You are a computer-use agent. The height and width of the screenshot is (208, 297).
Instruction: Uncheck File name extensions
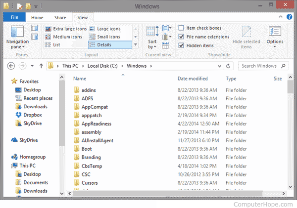[181, 37]
